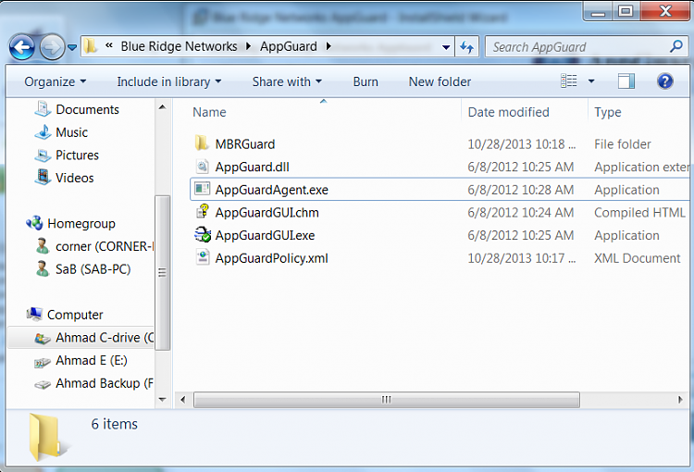Viewport: 694px width, 472px height.
Task: Click Documents library icon
Action: tap(43, 109)
